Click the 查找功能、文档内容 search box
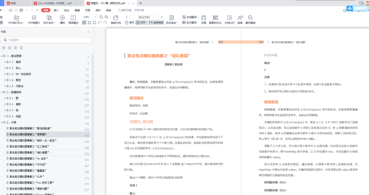 click(131, 10)
